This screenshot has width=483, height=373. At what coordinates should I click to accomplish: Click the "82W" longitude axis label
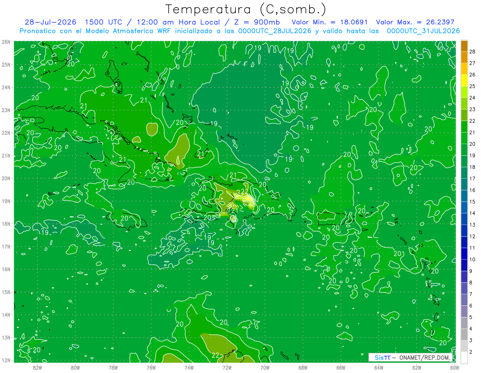(37, 367)
